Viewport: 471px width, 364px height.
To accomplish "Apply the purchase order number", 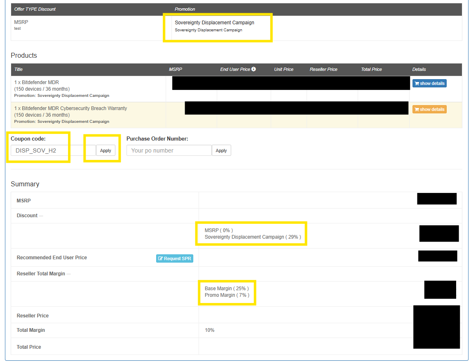I will click(221, 150).
